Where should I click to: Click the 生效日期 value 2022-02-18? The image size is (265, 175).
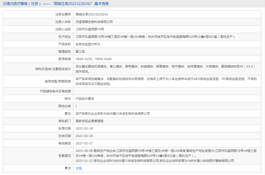[84, 136]
